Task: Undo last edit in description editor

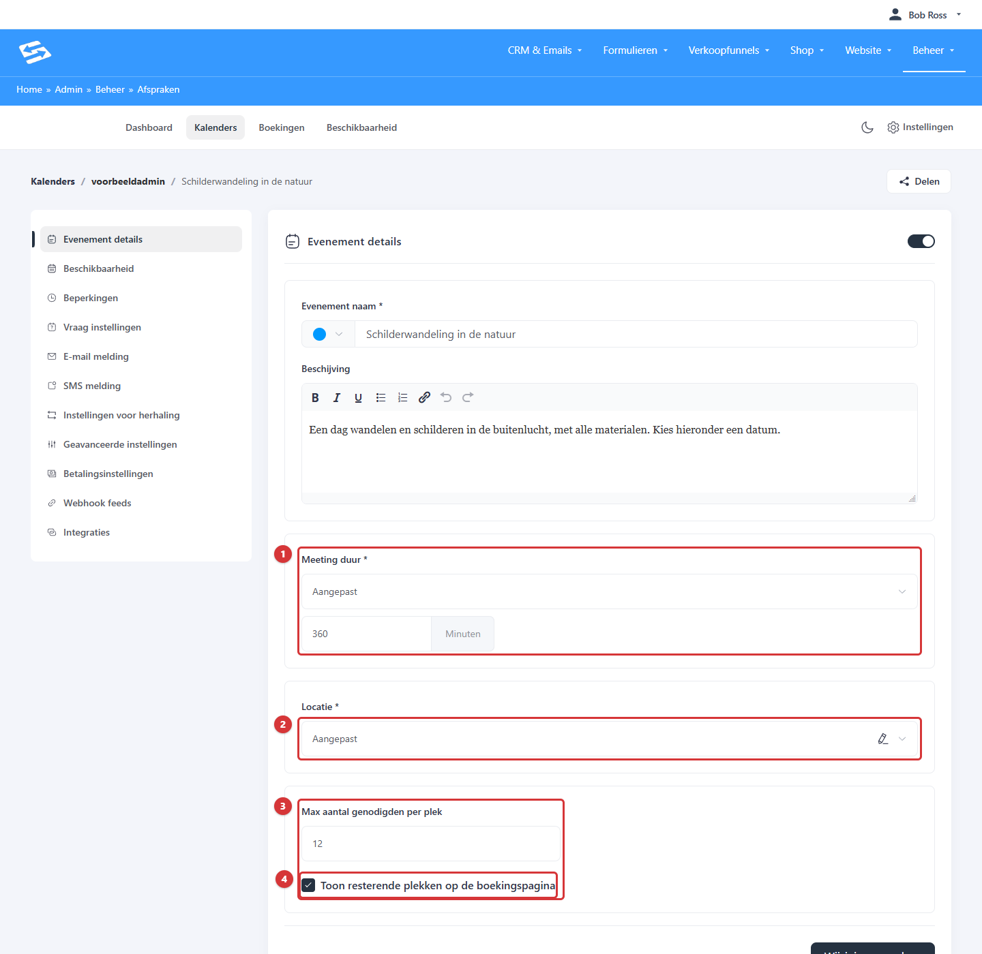Action: tap(446, 397)
